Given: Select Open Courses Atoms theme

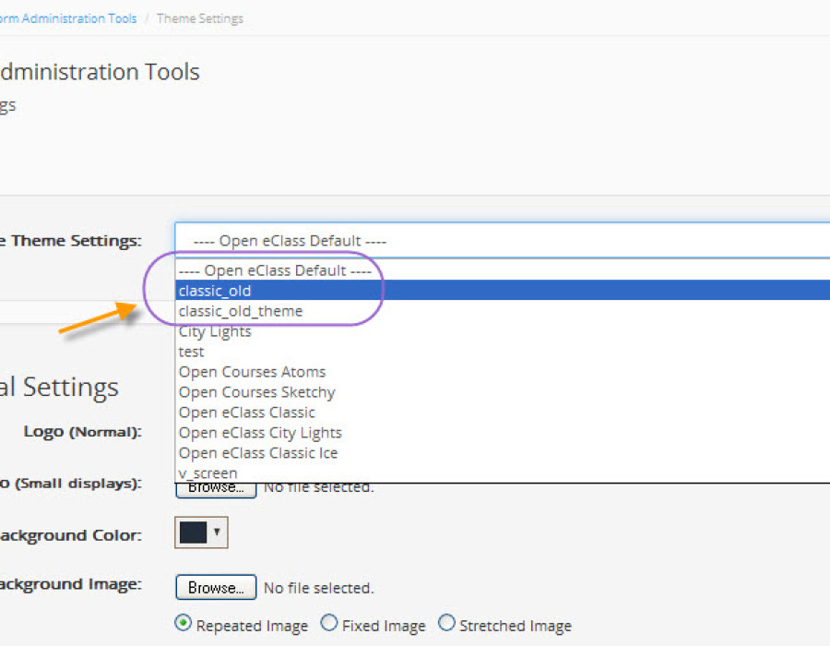Looking at the screenshot, I should click(503, 372).
